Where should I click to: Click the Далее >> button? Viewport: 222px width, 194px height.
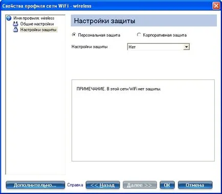coord(140,185)
